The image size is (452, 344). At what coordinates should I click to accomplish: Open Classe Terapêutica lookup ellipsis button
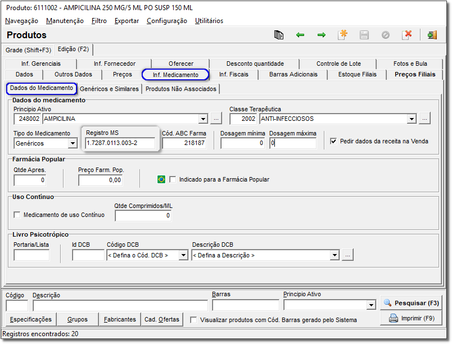[424, 119]
